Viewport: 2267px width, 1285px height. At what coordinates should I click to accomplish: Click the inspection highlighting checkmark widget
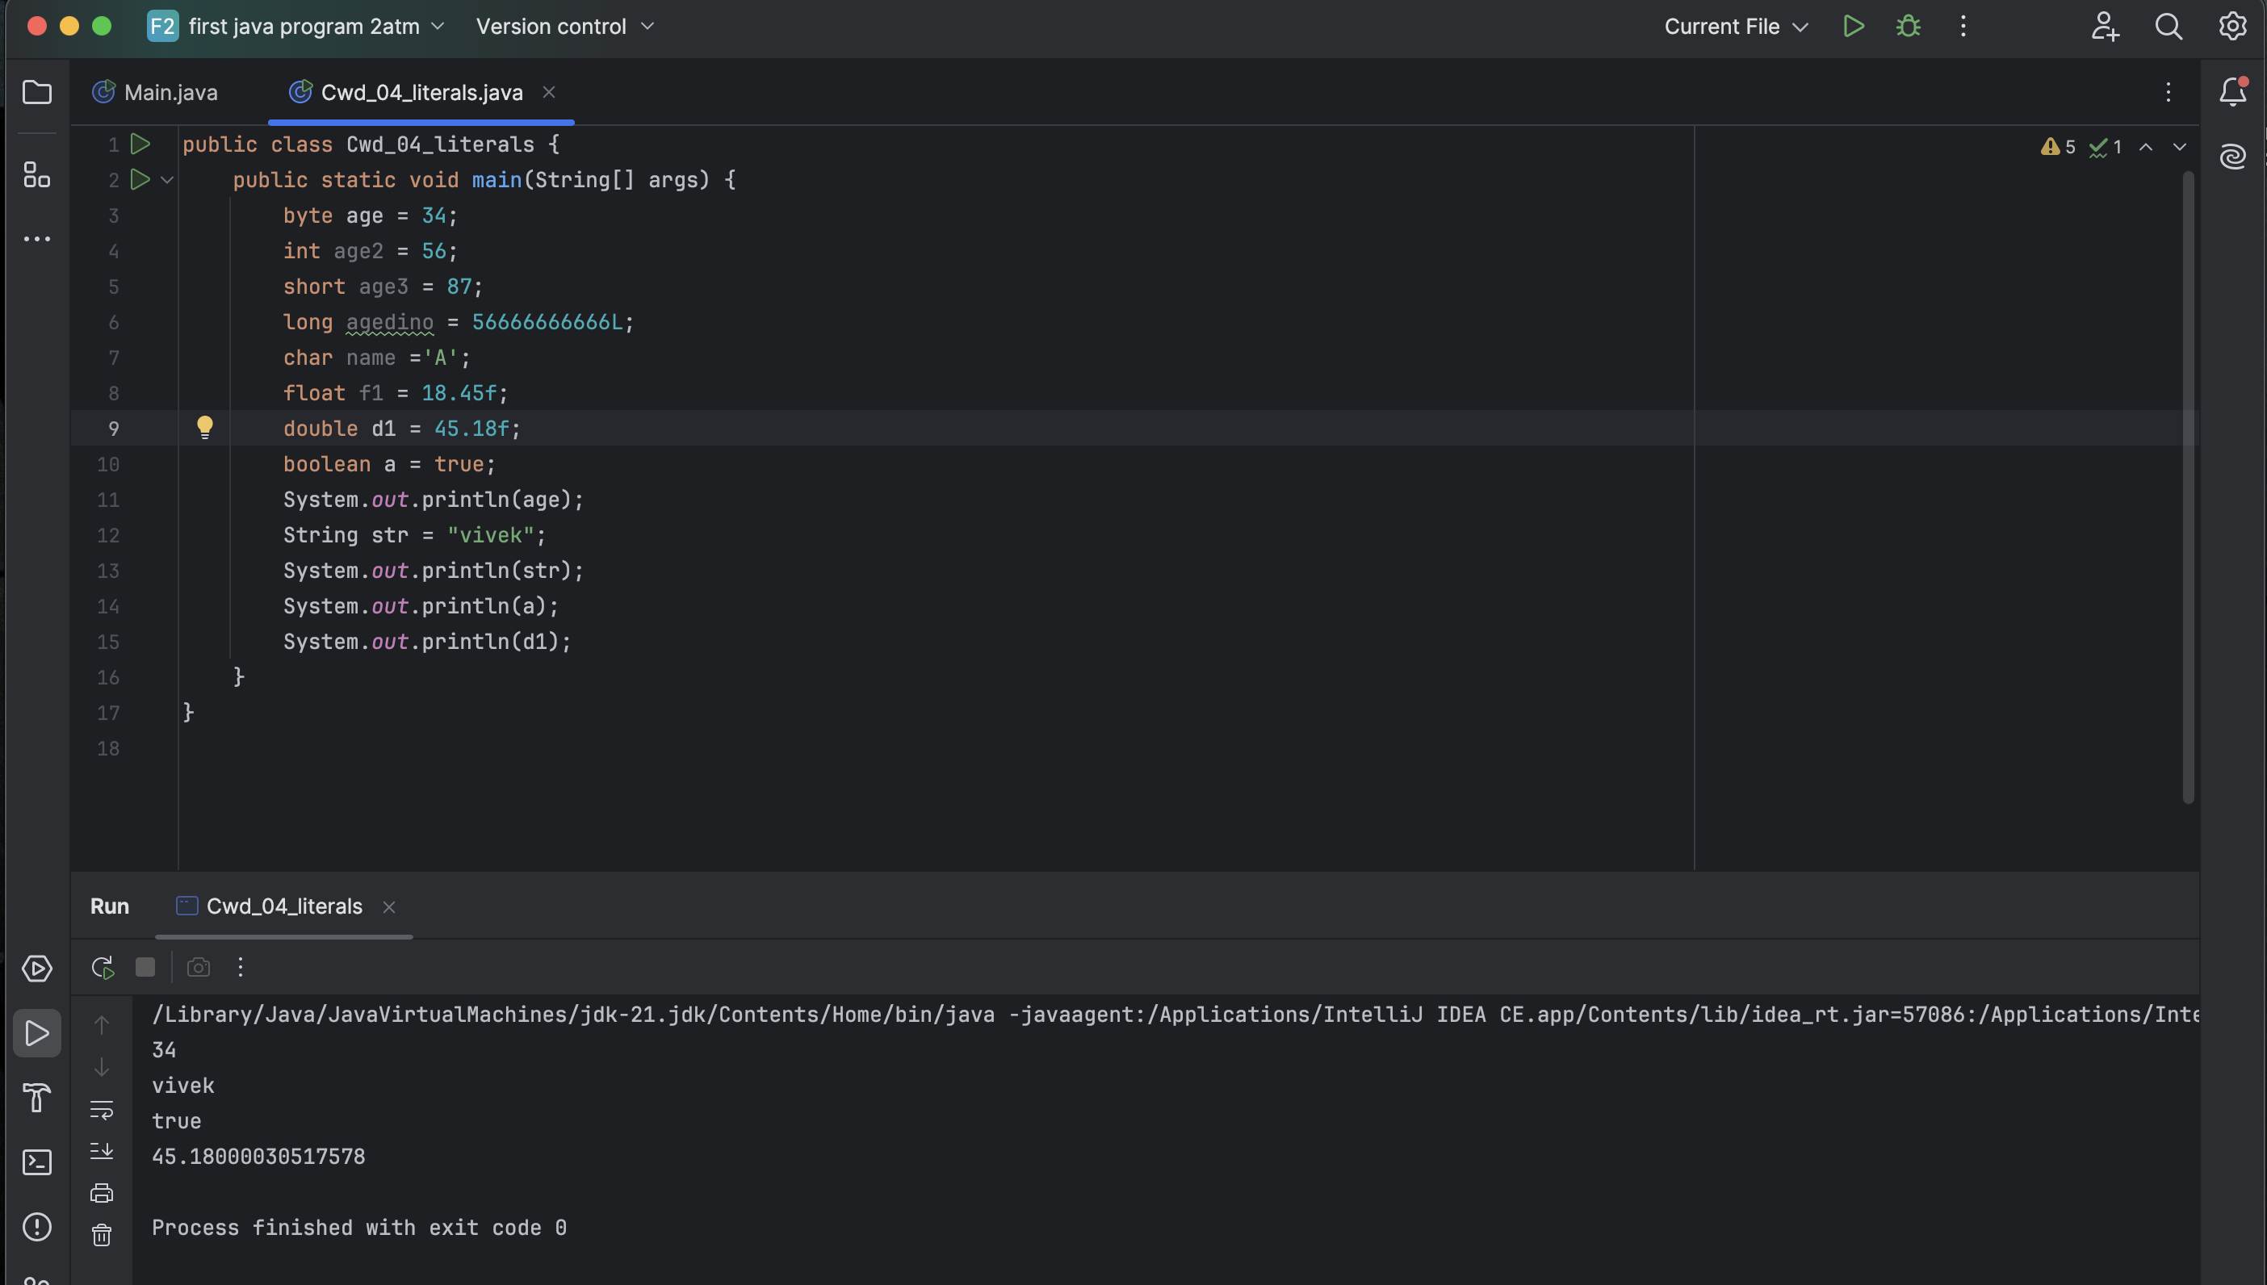pyautogui.click(x=2104, y=147)
